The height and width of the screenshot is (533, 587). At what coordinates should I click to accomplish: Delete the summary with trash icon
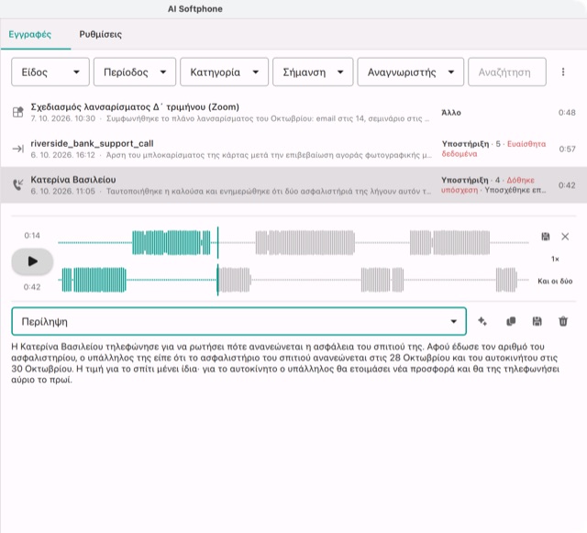coord(563,321)
